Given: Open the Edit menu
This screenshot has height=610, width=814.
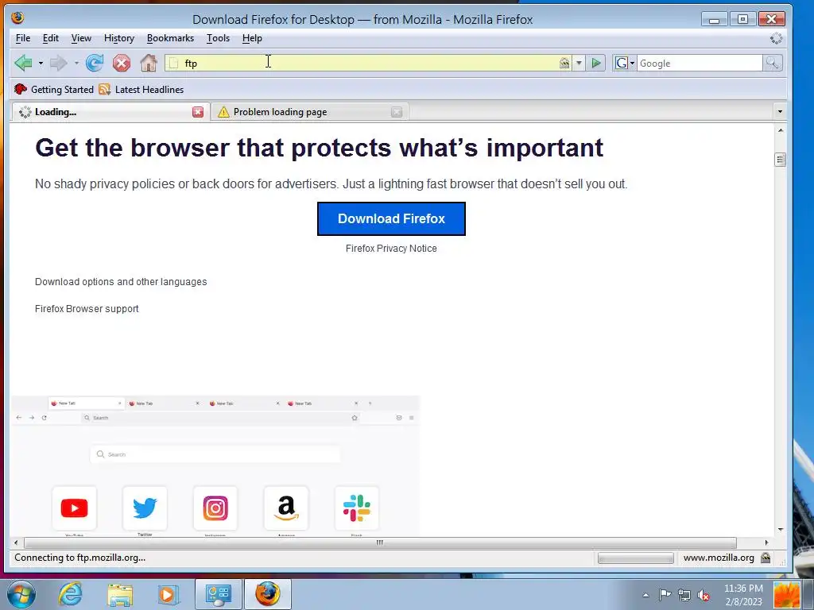Looking at the screenshot, I should [x=50, y=38].
